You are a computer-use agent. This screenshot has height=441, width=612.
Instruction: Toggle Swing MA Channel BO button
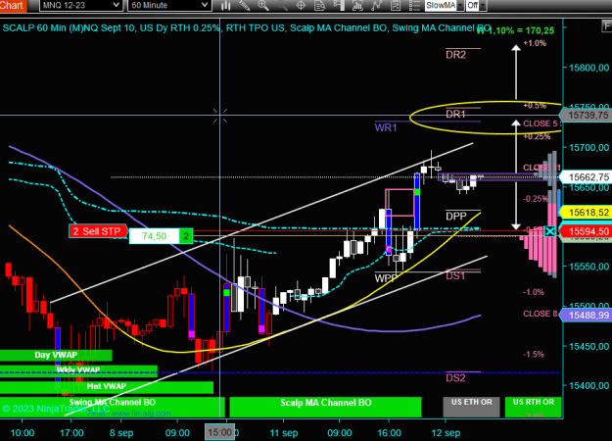pyautogui.click(x=113, y=407)
